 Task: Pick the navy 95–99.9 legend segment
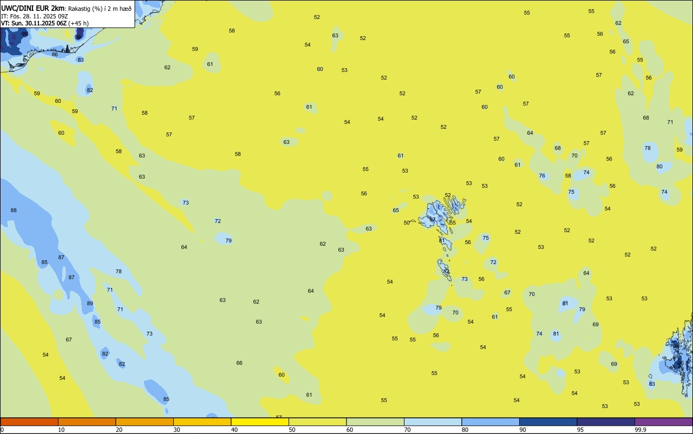point(606,422)
